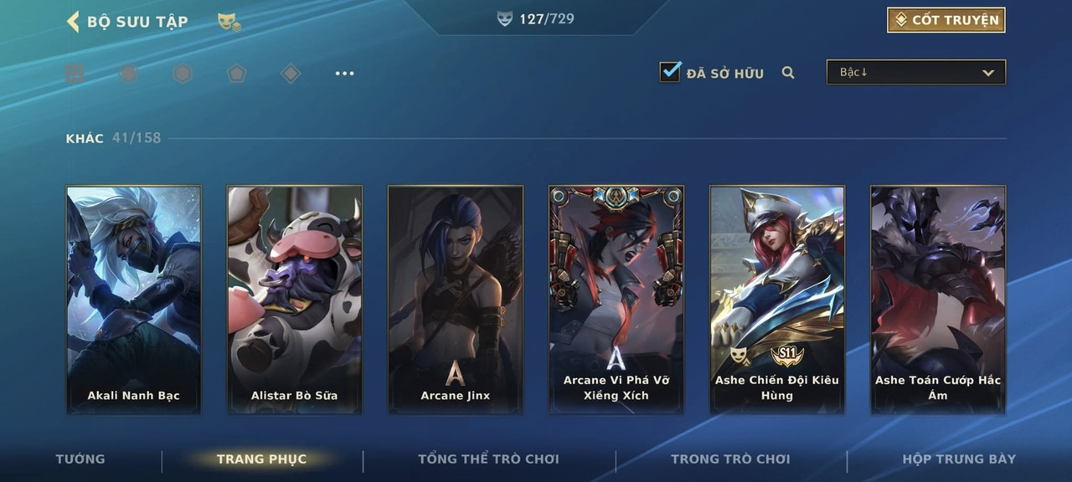This screenshot has height=482, width=1072.
Task: Select the Arcane Jinx skin card
Action: coord(456,300)
